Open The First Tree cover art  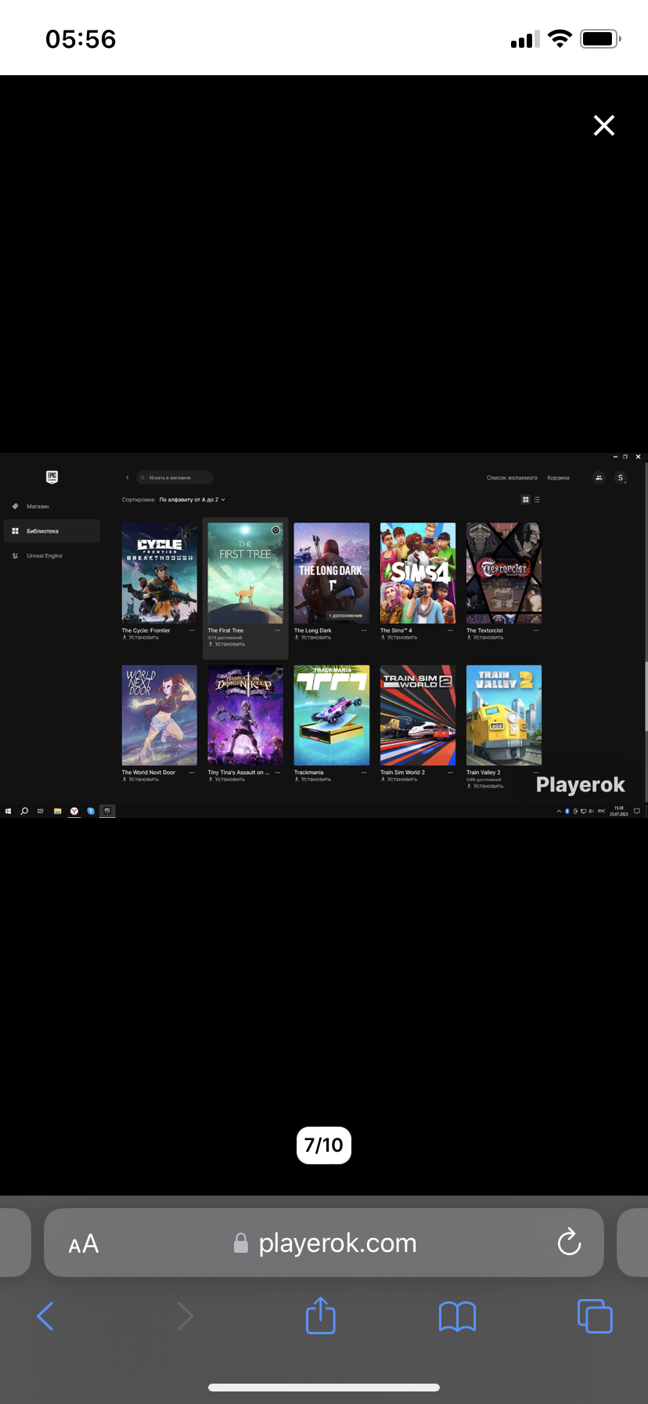246,573
